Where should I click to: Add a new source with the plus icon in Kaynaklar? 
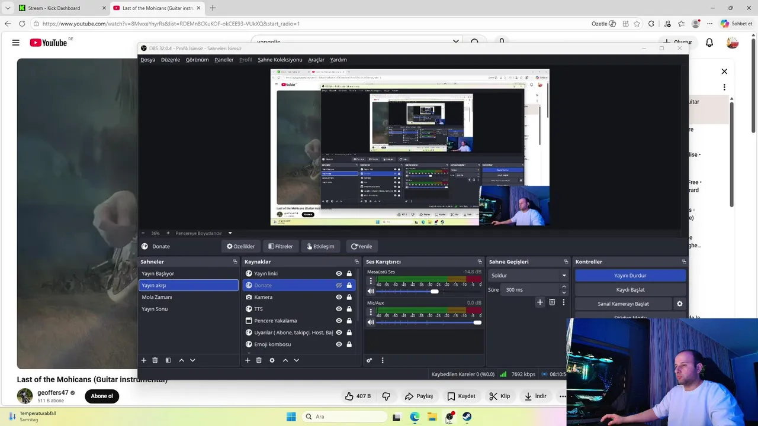point(248,360)
